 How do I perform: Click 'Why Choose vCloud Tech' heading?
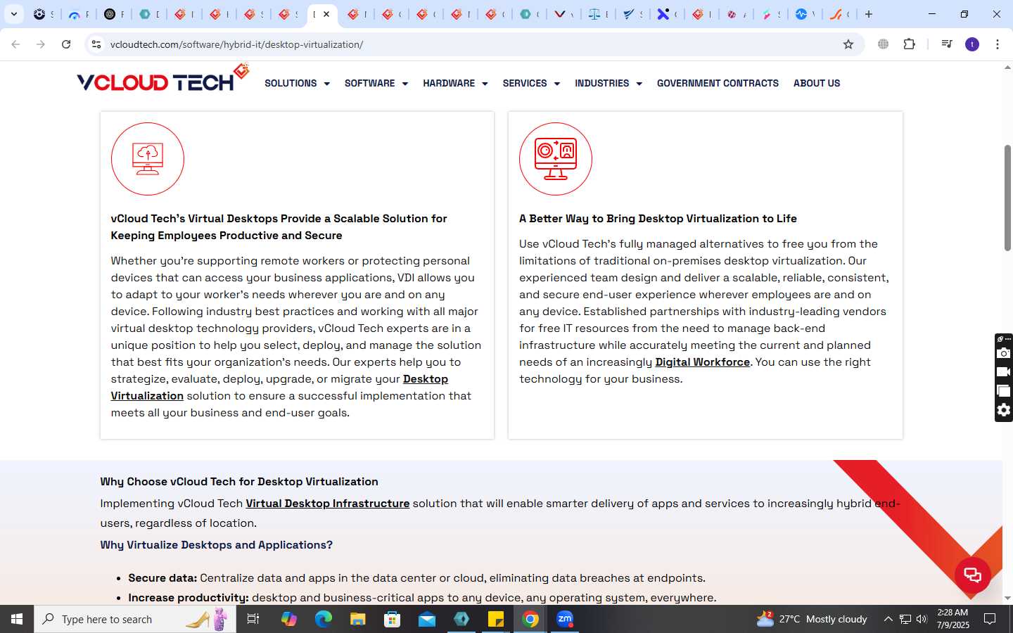coord(239,482)
